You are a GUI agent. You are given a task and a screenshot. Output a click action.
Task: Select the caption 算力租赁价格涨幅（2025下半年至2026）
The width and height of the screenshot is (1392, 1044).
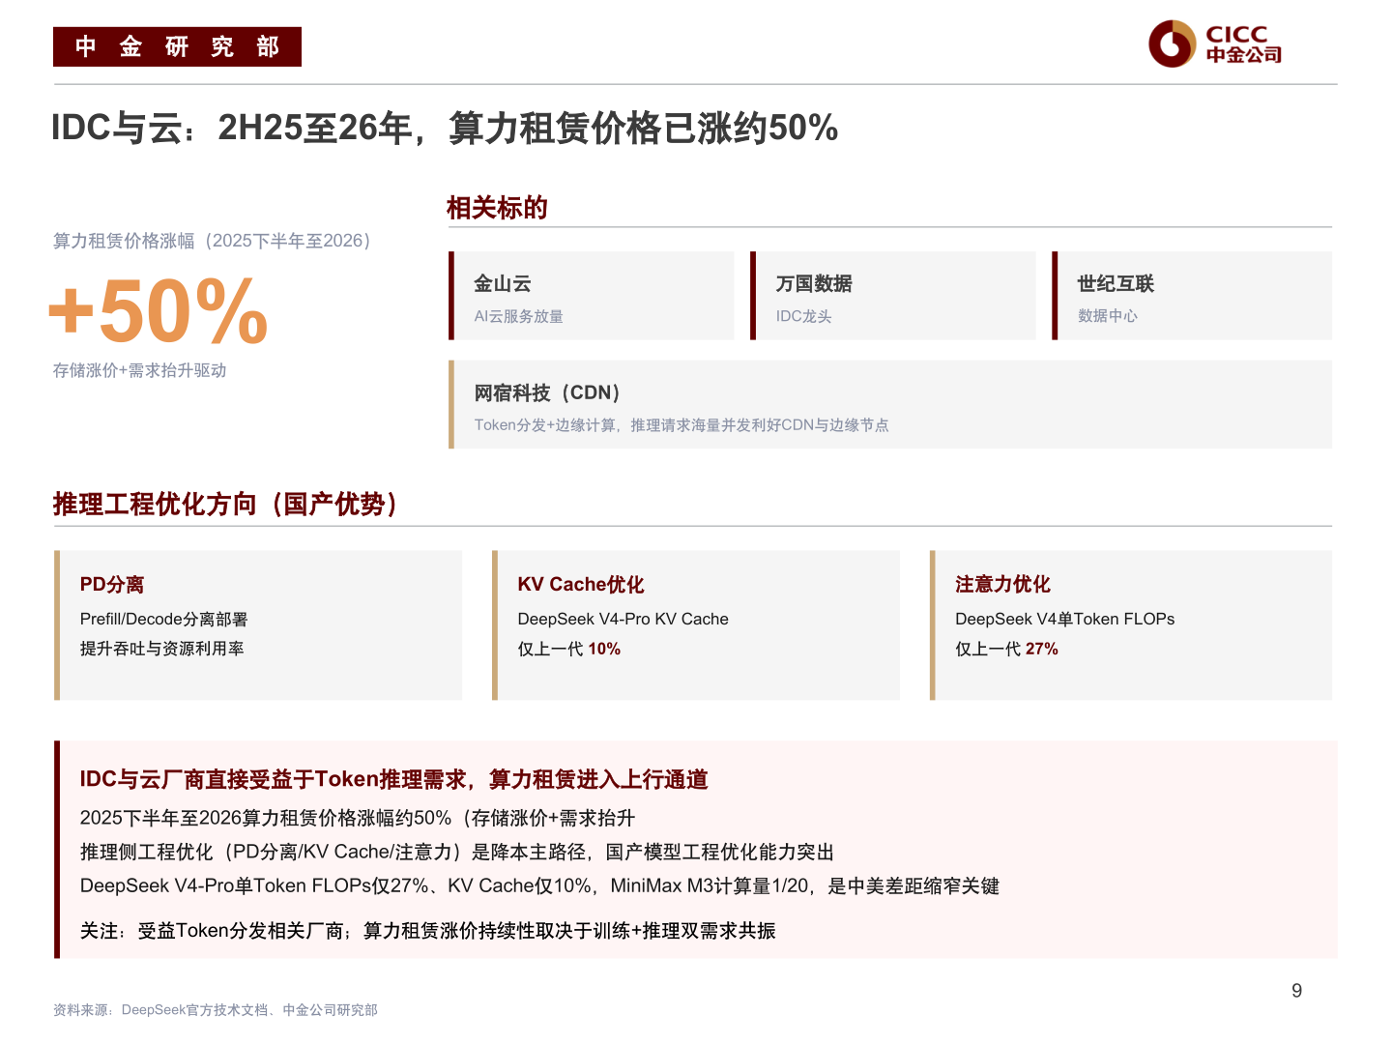[212, 241]
